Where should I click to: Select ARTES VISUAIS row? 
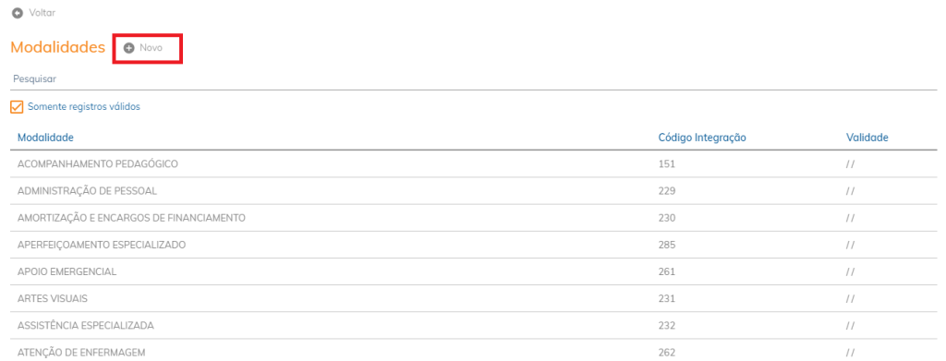[474, 299]
